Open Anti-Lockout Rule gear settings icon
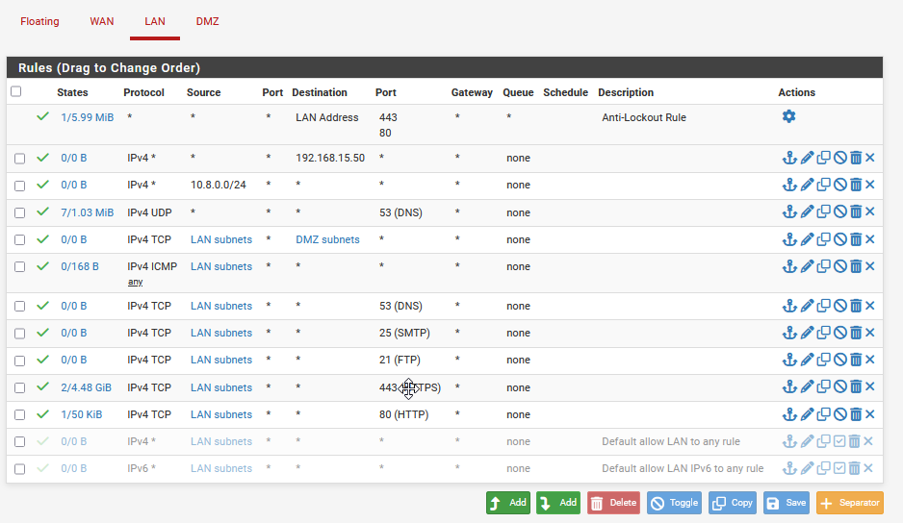This screenshot has width=903, height=523. pos(788,116)
